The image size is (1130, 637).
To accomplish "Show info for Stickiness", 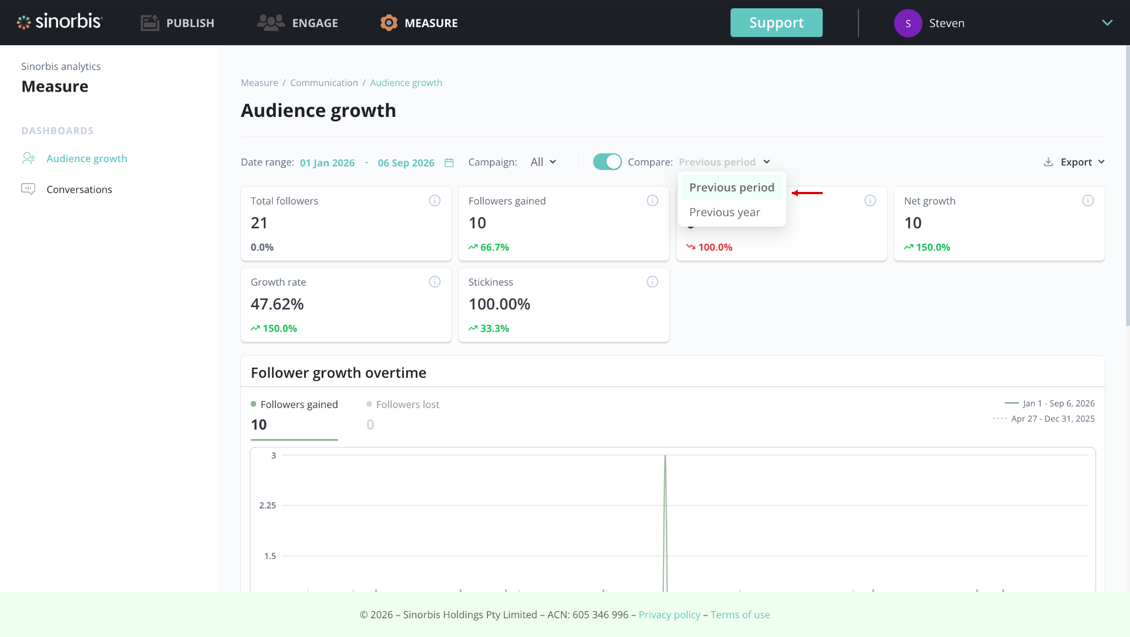I will pos(652,282).
